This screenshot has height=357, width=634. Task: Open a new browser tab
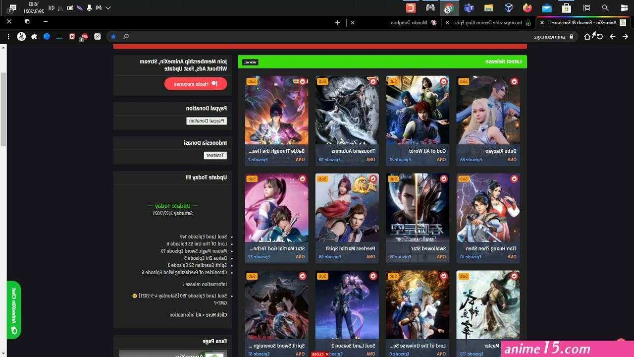(x=337, y=22)
